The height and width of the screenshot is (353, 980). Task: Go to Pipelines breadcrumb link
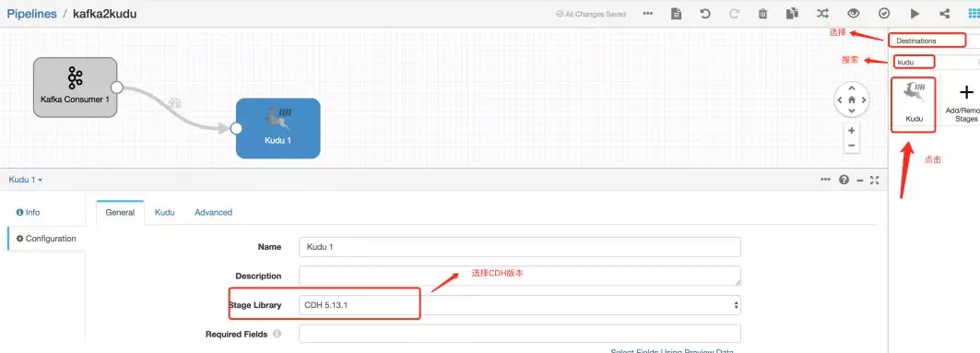point(32,14)
